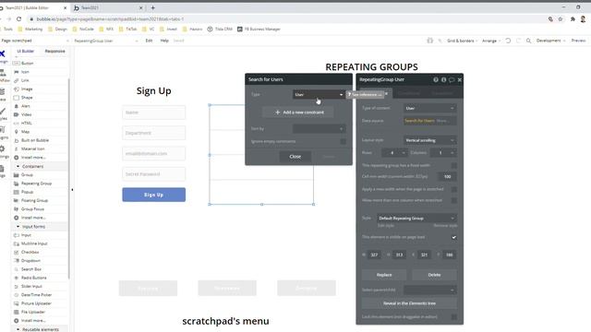This screenshot has width=591, height=332.
Task: Pick the Floating Group container element
Action: pos(34,201)
